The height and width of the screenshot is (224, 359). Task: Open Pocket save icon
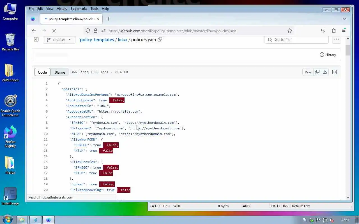point(323,31)
